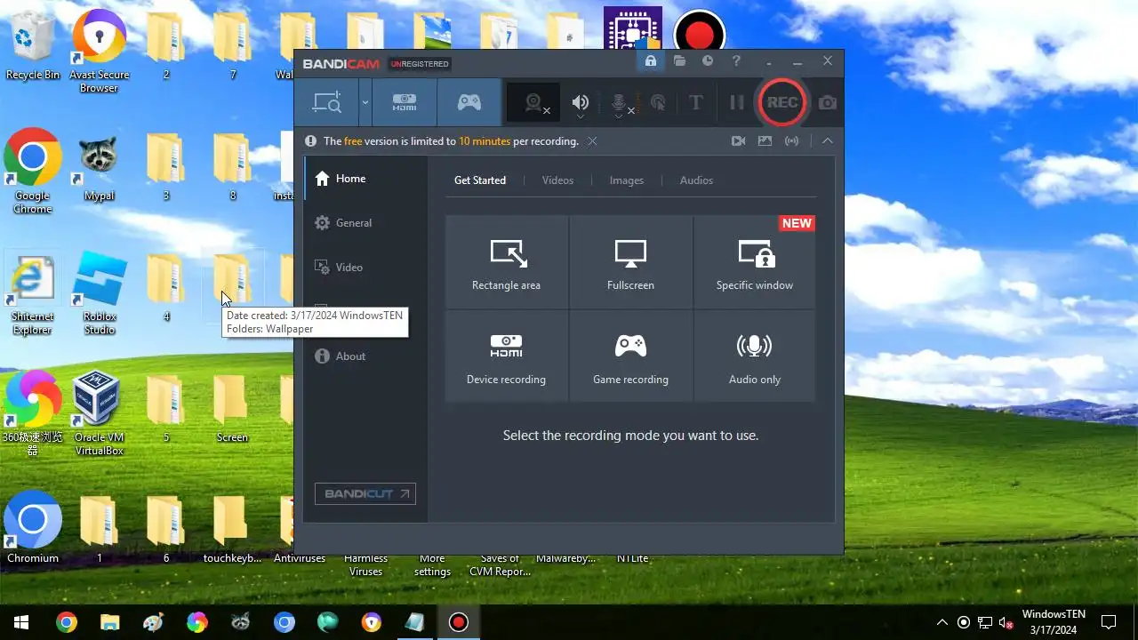
Task: Select HDMI device recording mode in toolbar
Action: 405,102
